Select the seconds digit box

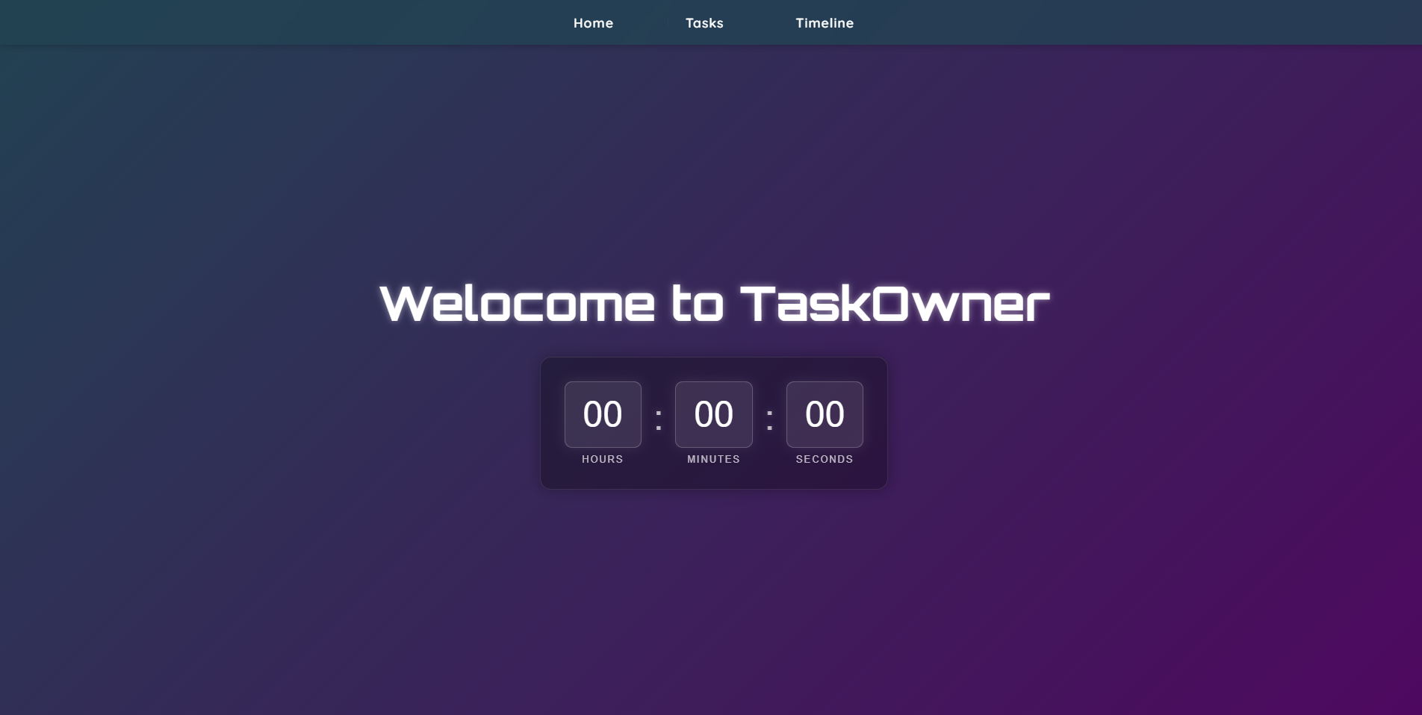(x=825, y=414)
